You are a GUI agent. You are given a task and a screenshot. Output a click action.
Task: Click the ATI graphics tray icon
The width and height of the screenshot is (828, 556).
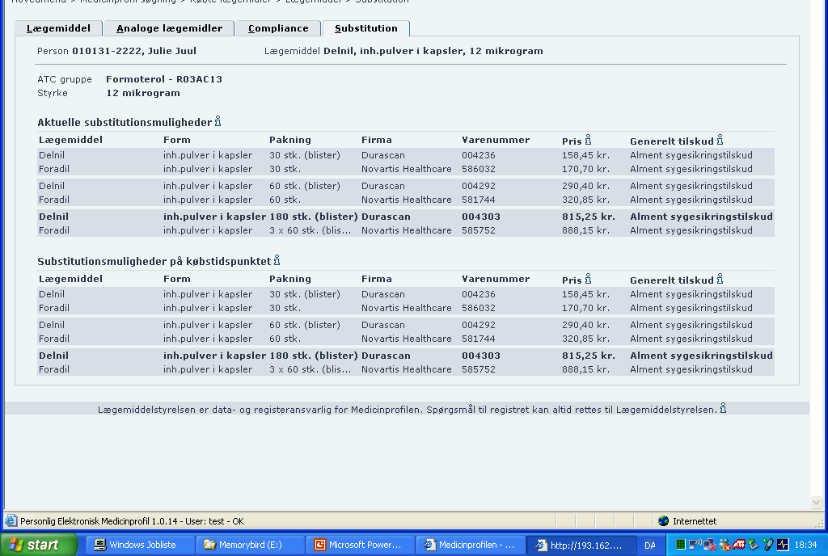739,545
